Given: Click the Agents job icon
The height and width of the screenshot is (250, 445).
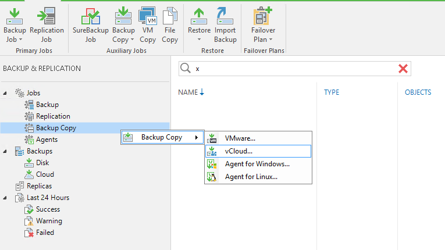Looking at the screenshot, I should [29, 140].
